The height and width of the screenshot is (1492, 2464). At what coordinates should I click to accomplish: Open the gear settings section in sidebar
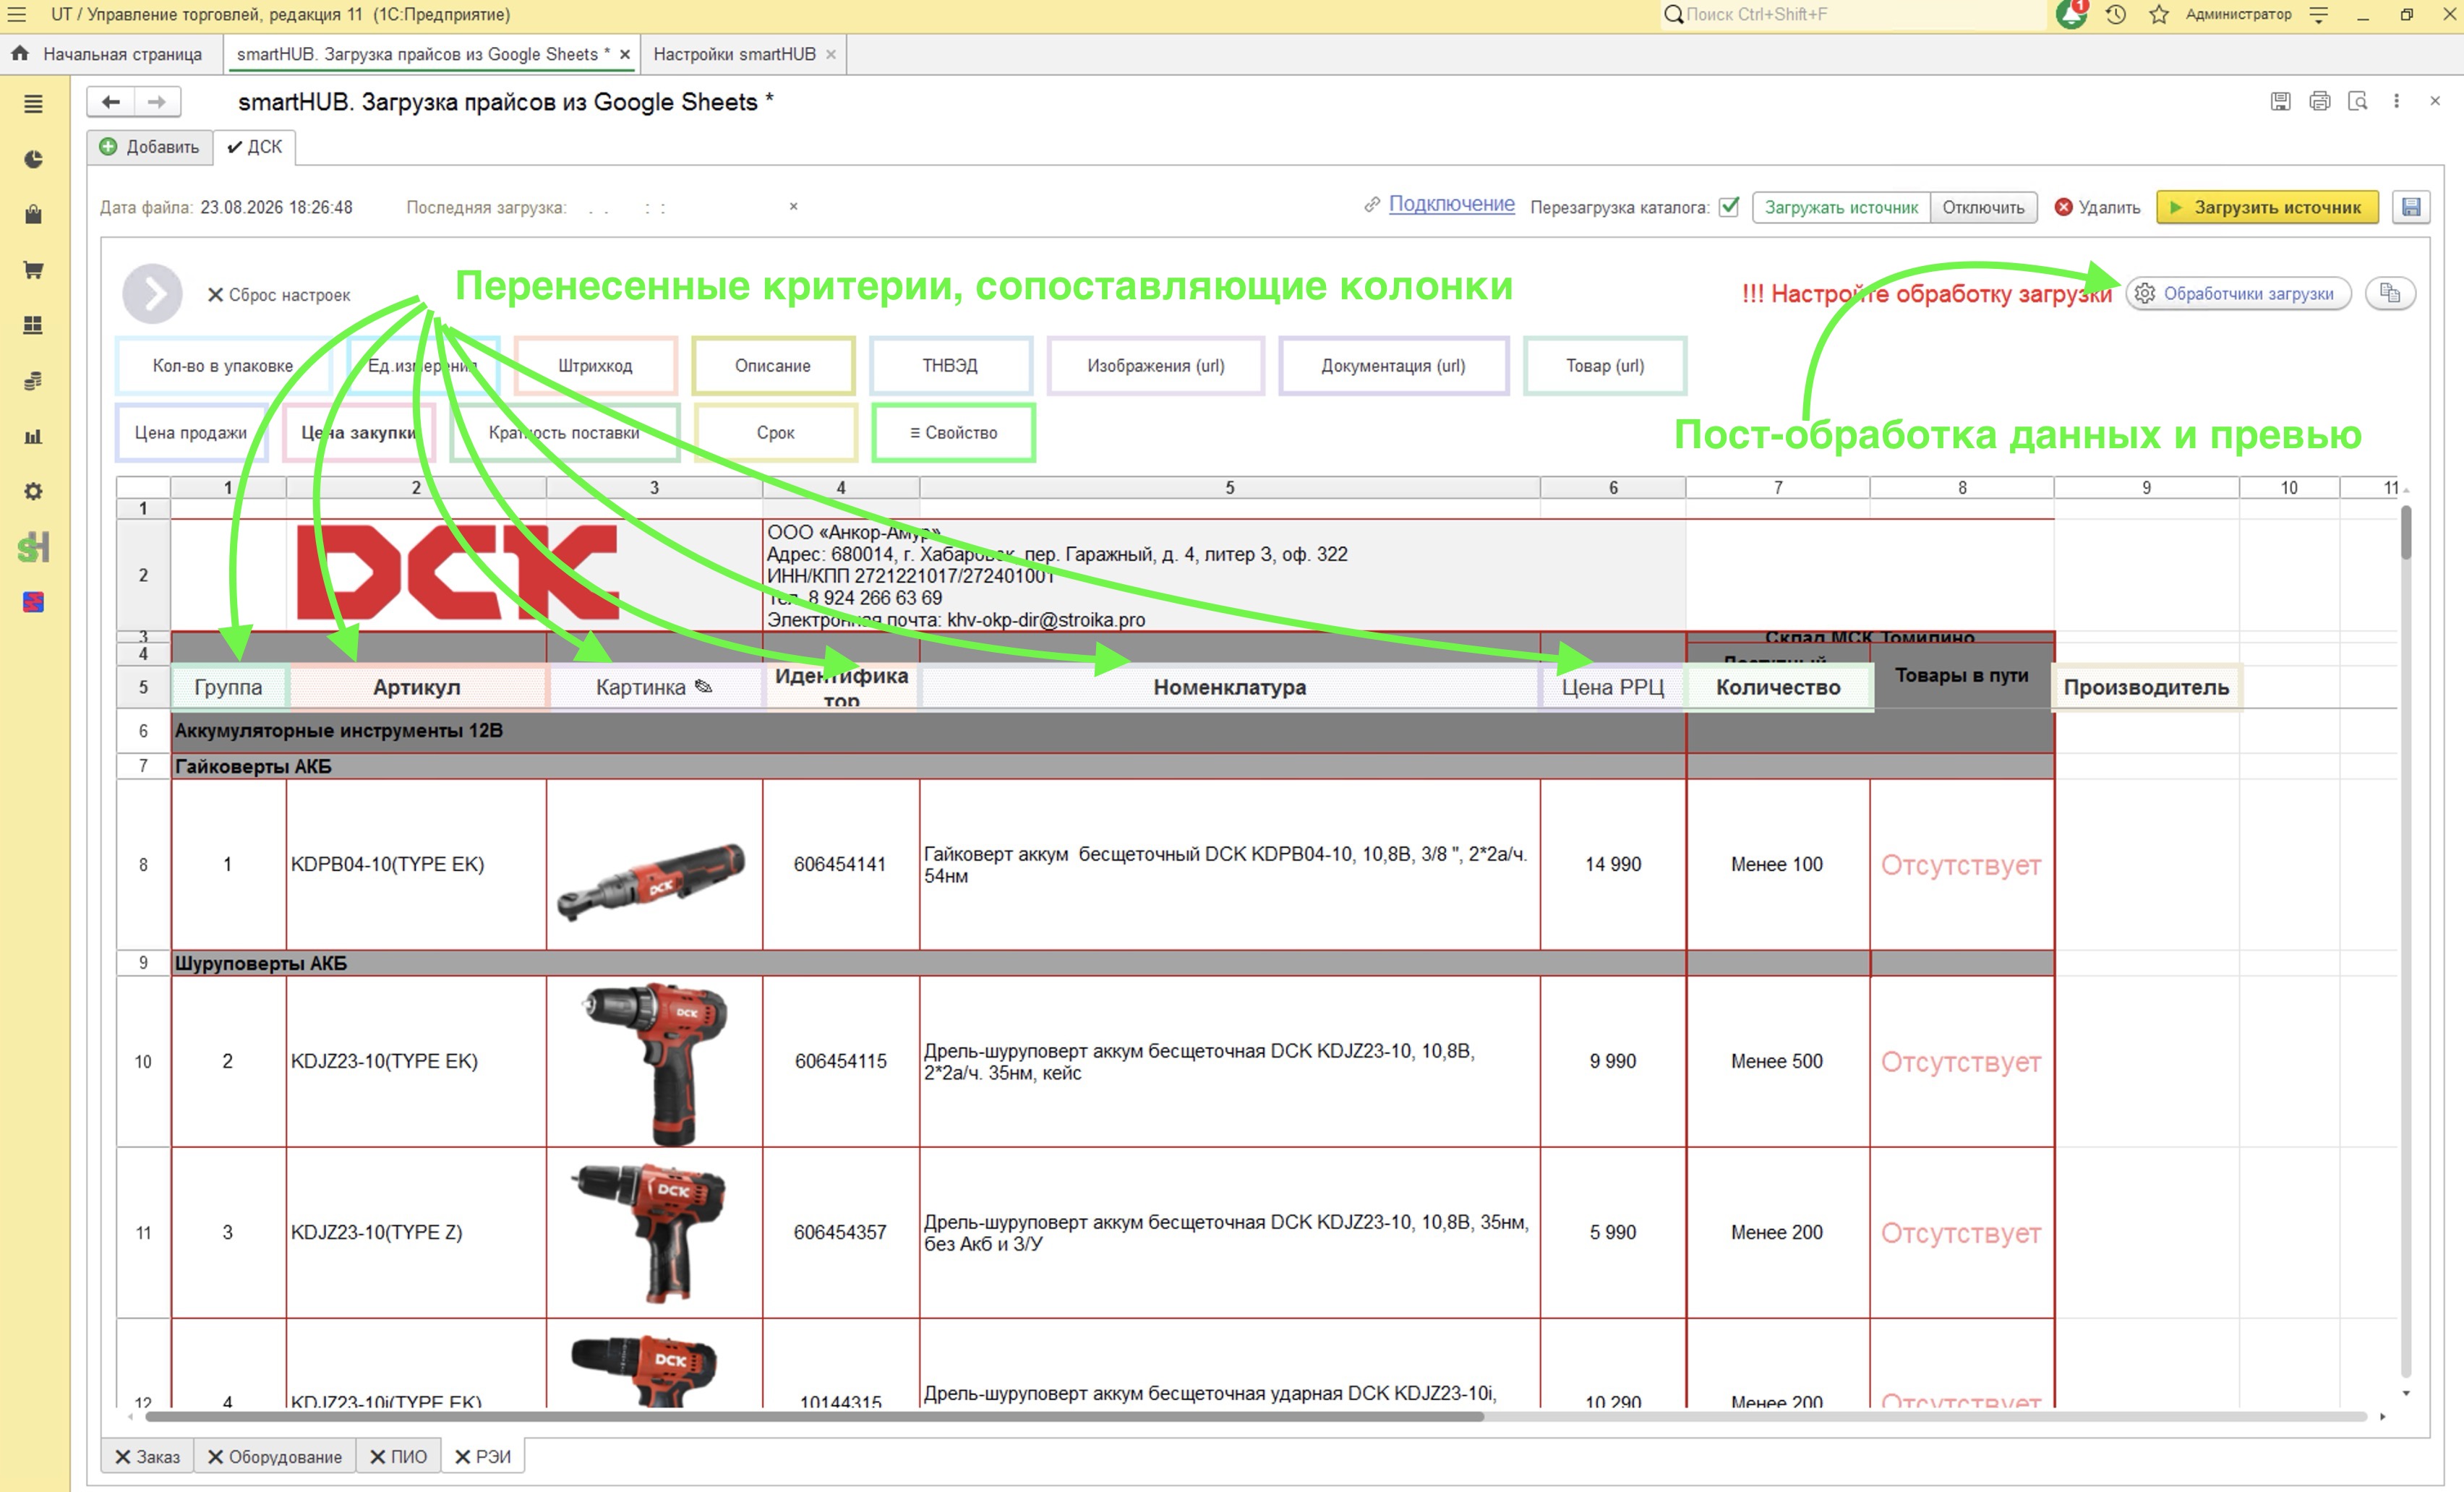click(33, 491)
